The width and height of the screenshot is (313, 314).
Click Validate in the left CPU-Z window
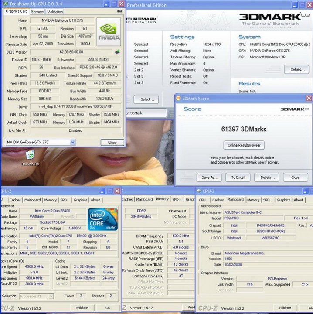[x=82, y=308]
